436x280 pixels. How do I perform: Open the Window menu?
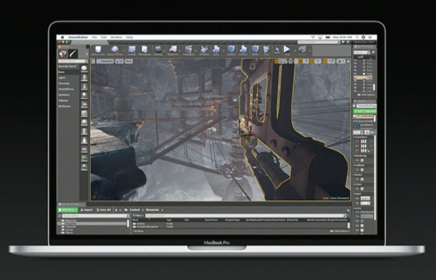[x=116, y=38]
